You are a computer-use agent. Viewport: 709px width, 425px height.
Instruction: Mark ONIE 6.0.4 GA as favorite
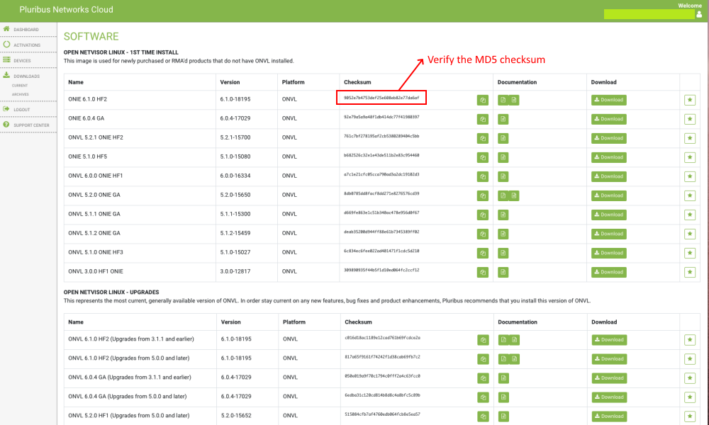[690, 119]
